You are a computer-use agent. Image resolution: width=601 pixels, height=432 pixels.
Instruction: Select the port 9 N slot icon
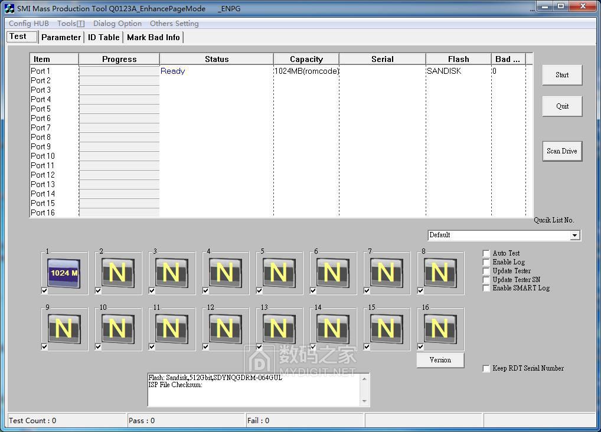(x=64, y=328)
